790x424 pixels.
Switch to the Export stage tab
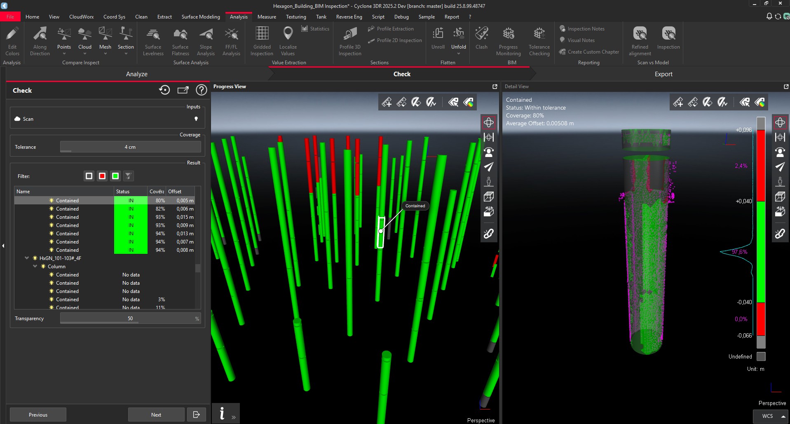coord(663,74)
